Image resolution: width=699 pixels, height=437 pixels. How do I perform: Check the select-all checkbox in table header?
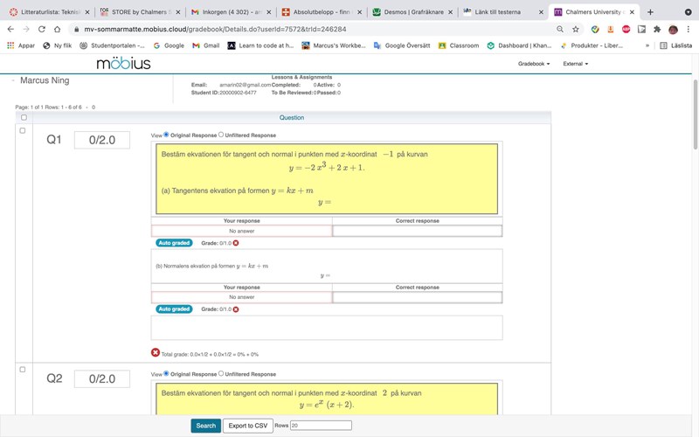coord(24,117)
